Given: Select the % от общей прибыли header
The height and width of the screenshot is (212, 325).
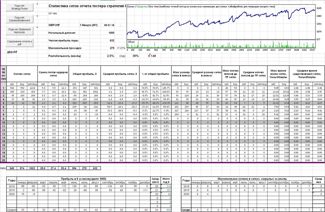Looking at the screenshot, I should (155, 74).
